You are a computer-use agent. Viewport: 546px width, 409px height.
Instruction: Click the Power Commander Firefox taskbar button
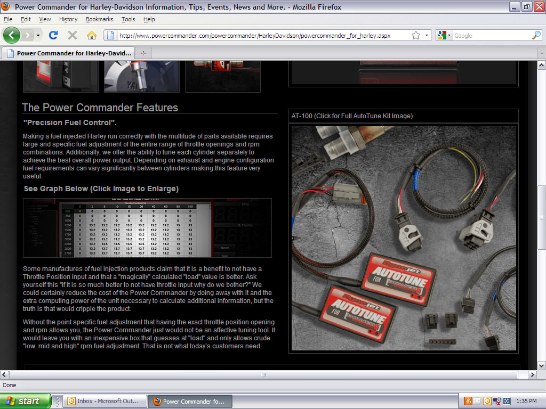point(190,401)
